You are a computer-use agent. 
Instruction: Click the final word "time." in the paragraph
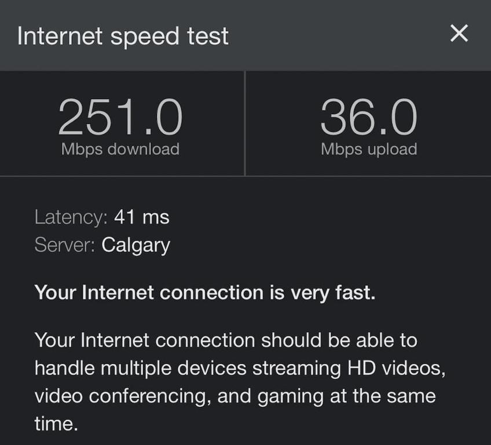click(56, 424)
